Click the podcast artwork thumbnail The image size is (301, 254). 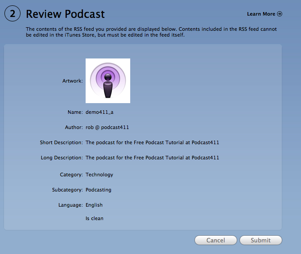click(x=108, y=81)
